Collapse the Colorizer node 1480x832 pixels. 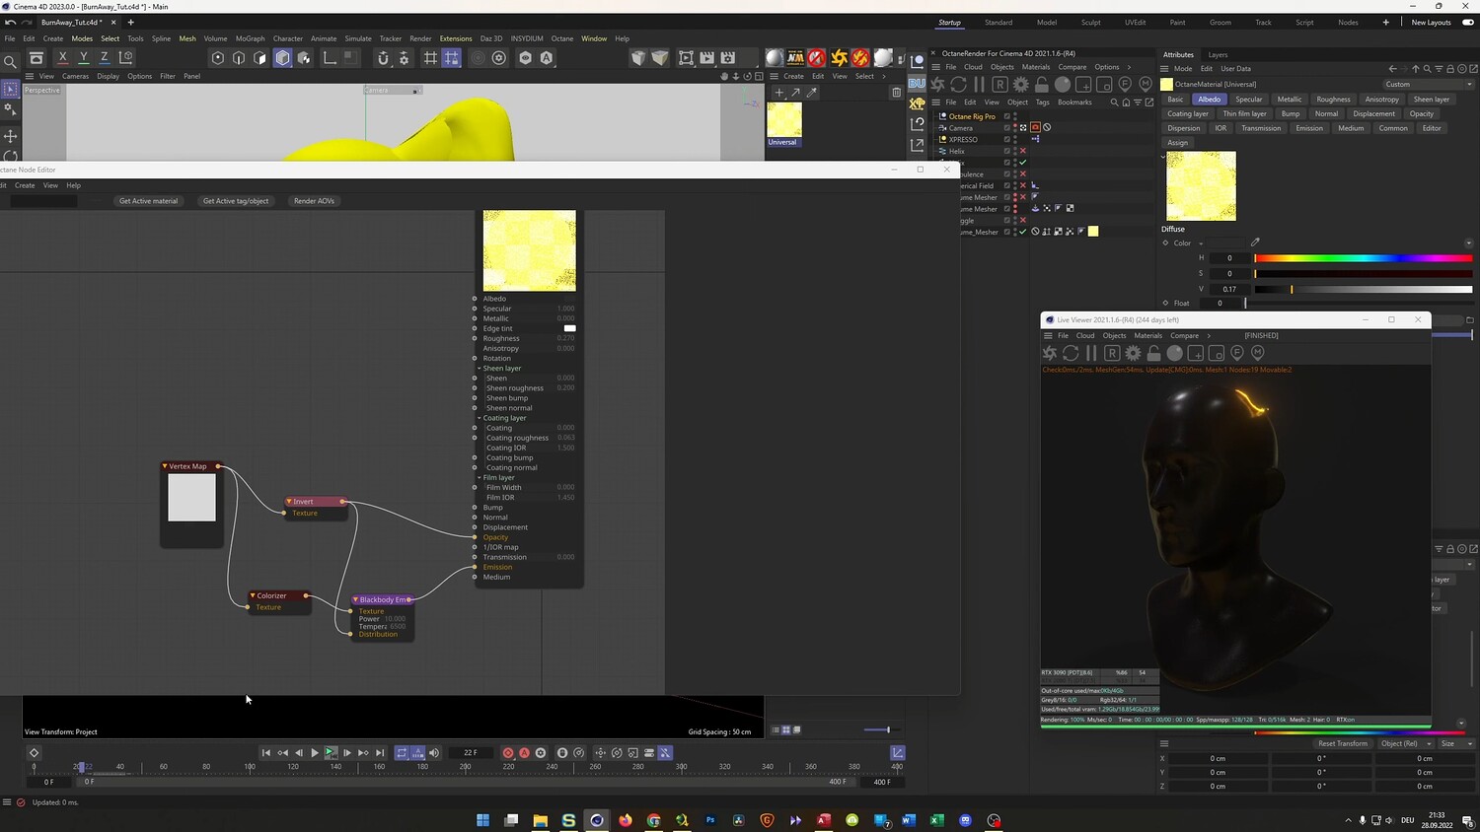coord(253,595)
